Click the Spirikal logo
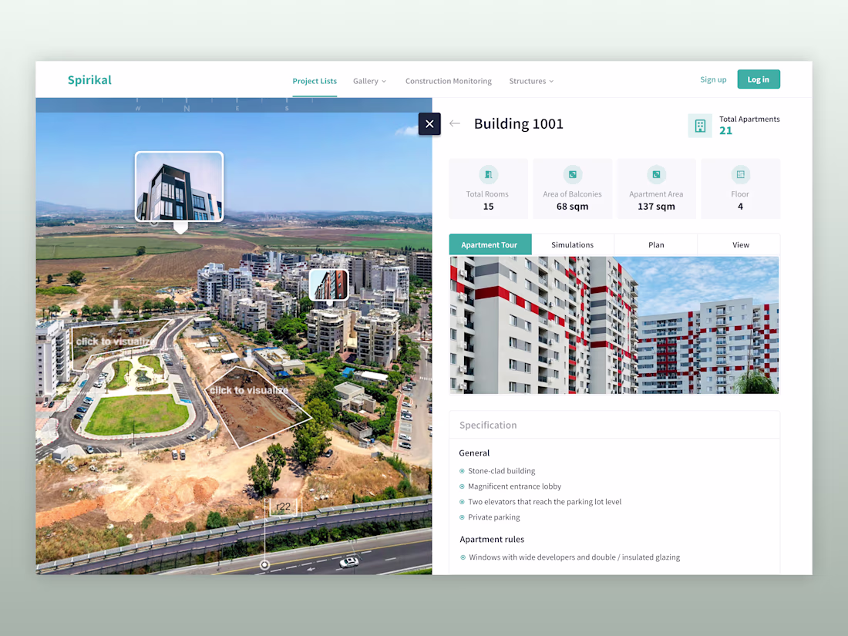 [89, 80]
